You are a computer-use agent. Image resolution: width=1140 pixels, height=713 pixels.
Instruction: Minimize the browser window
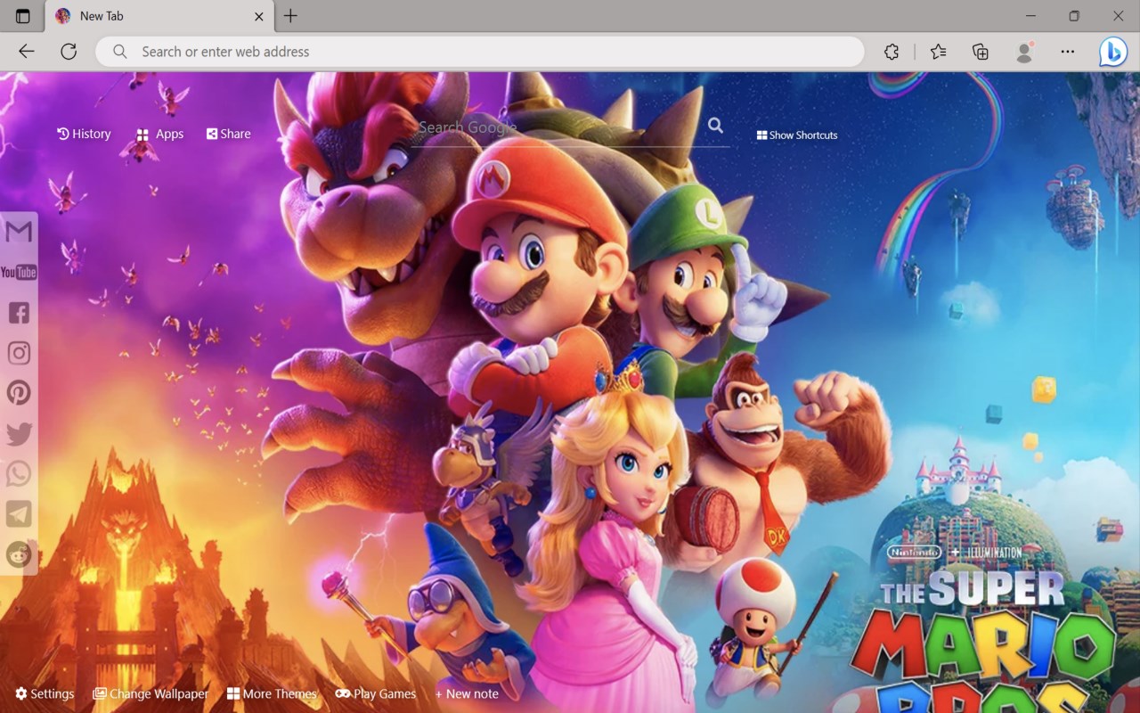click(1030, 16)
